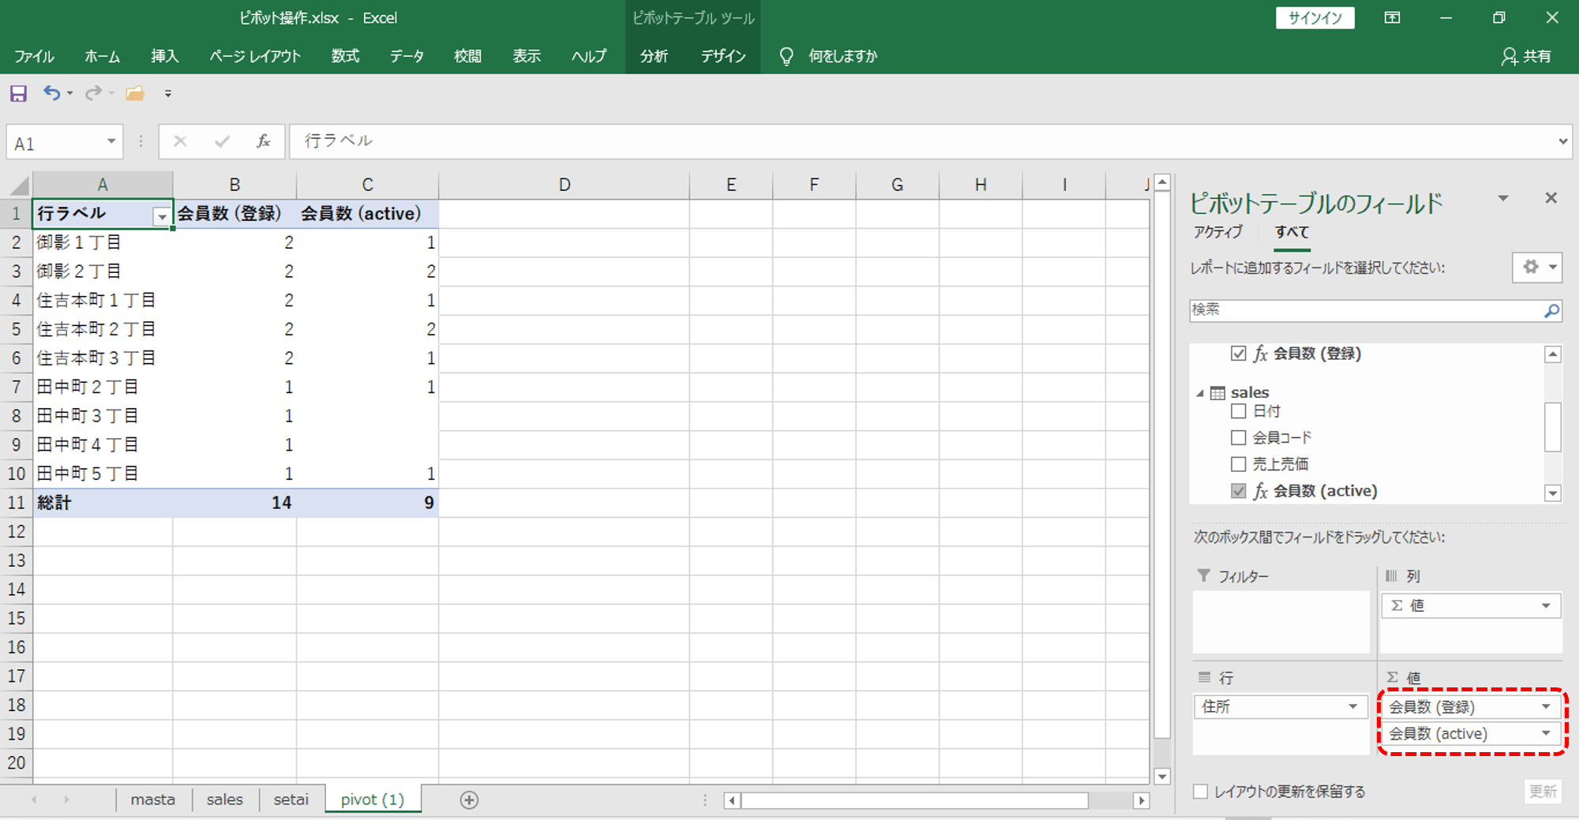Open the undo history dropdown arrow
Screen dimensions: 1579x820
70,94
